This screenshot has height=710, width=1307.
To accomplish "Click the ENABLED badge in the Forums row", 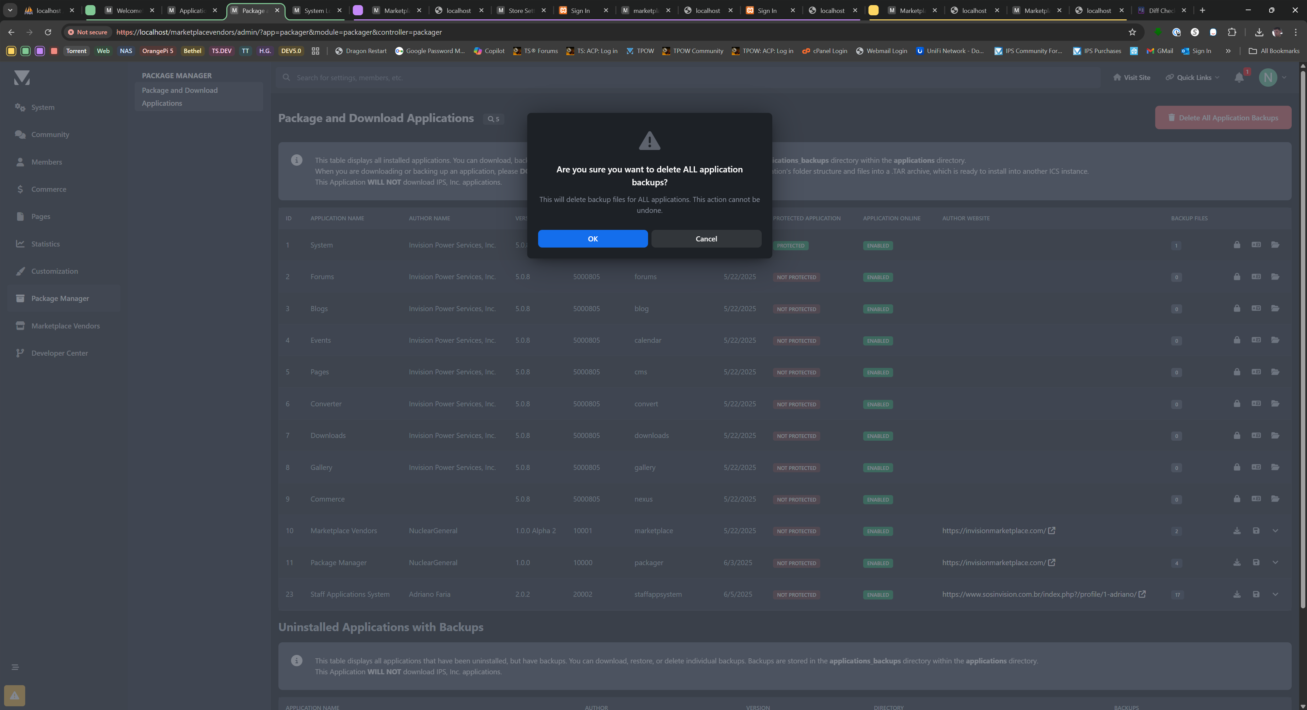I will (x=878, y=277).
